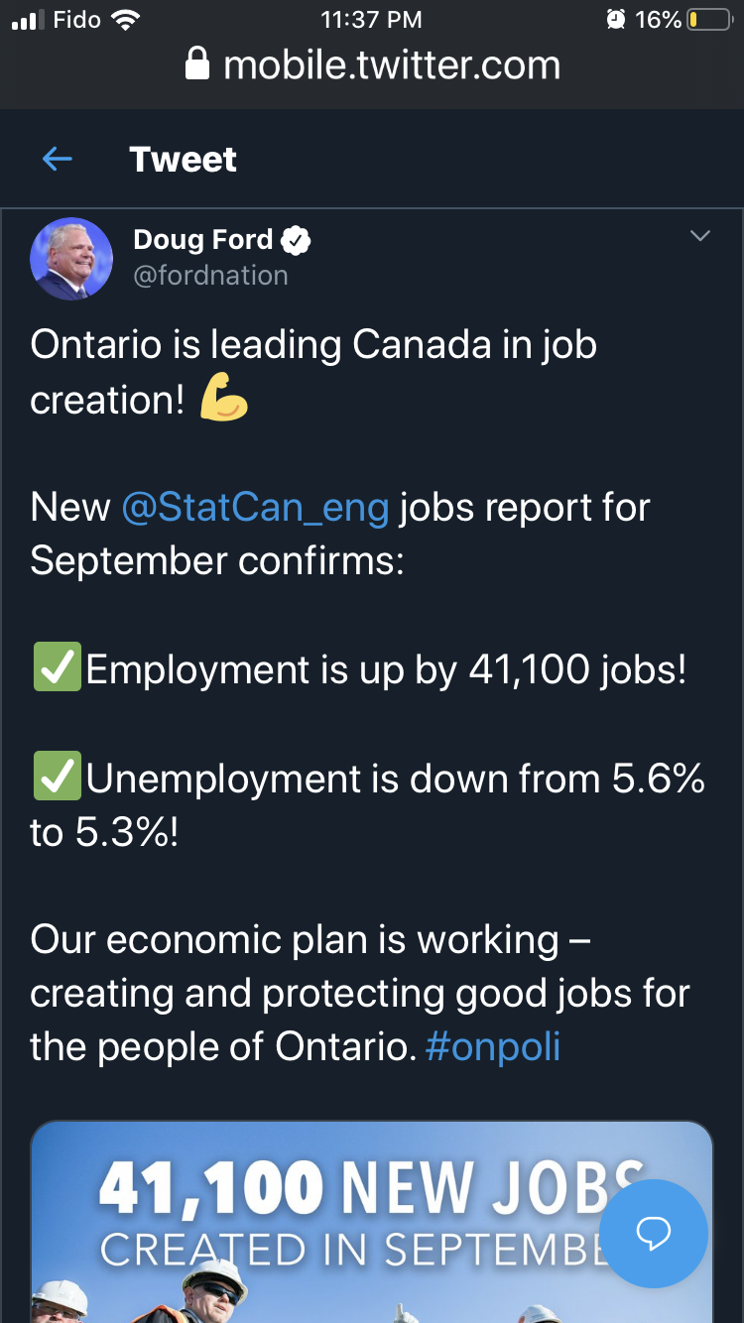The height and width of the screenshot is (1323, 744).
Task: Tap the lock icon in address bar
Action: point(197,65)
